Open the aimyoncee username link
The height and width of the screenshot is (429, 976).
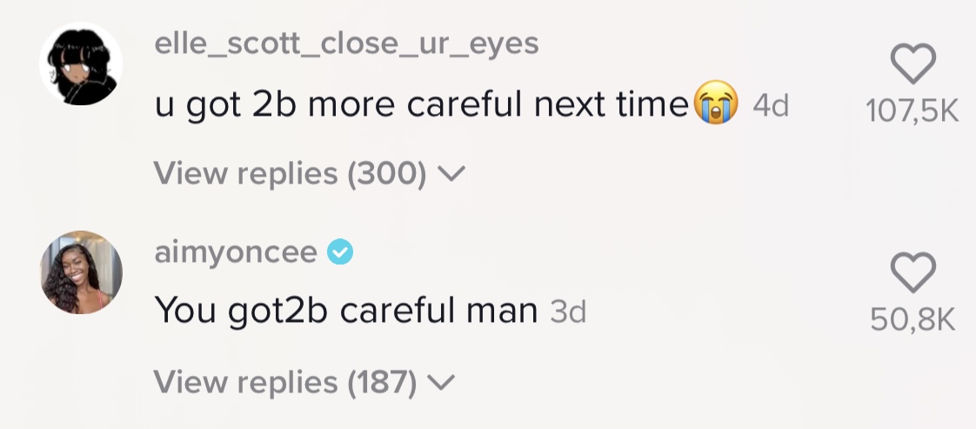(x=236, y=252)
